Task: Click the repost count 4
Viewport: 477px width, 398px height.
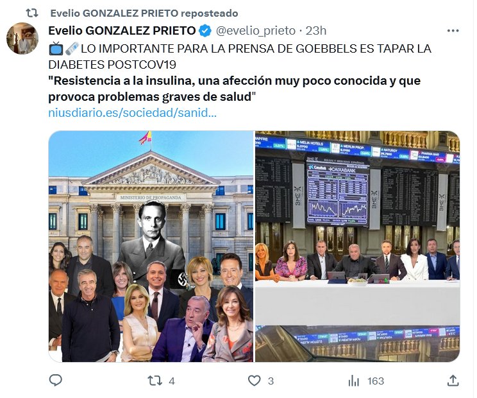Action: 172,381
